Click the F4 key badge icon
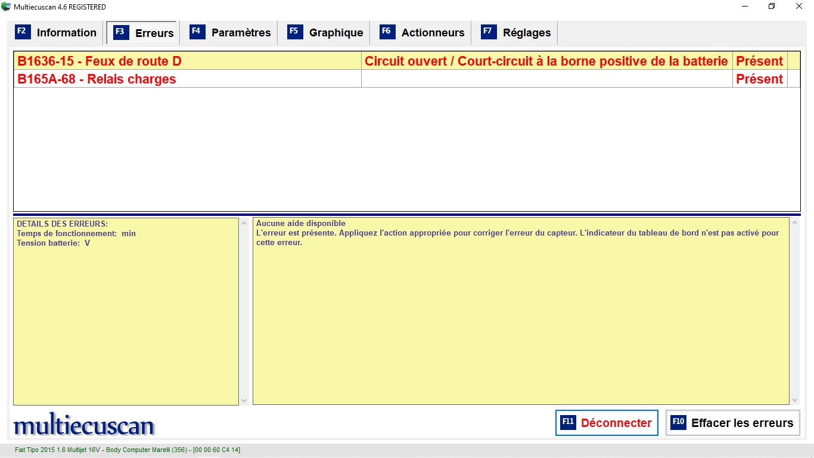The width and height of the screenshot is (814, 458). tap(197, 32)
